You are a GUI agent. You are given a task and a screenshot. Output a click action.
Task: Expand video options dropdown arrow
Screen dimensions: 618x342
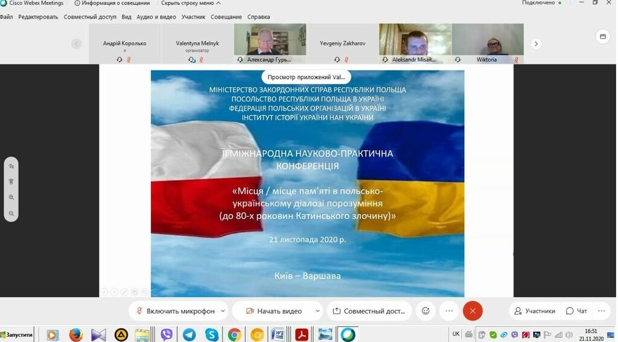[x=317, y=311]
